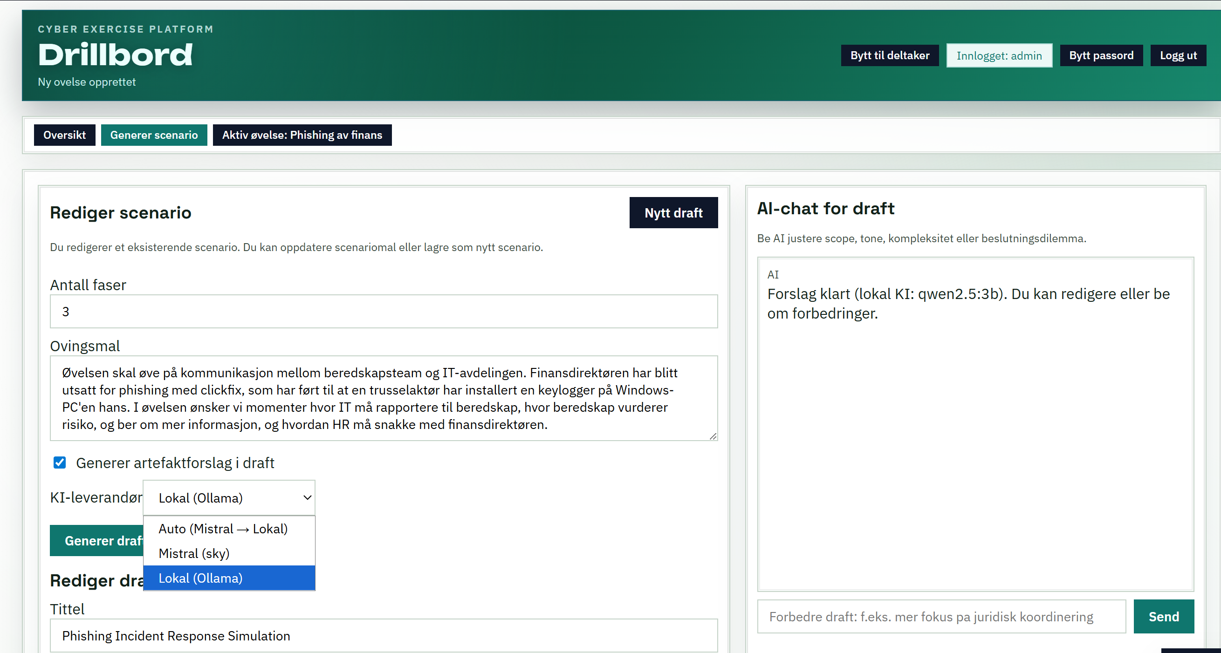Viewport: 1221px width, 653px height.
Task: Choose Mistral (sky) from the list
Action: click(194, 553)
